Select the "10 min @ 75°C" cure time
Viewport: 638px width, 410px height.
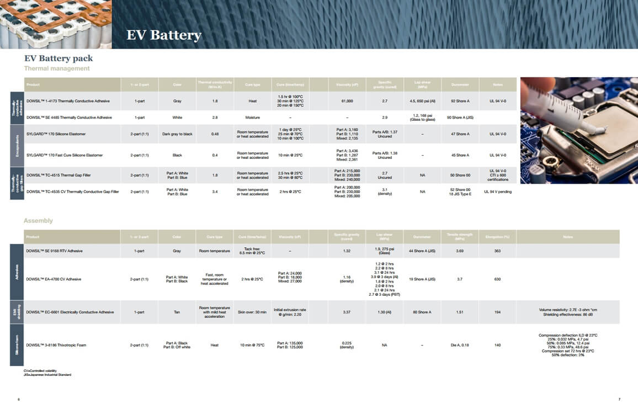pyautogui.click(x=252, y=345)
